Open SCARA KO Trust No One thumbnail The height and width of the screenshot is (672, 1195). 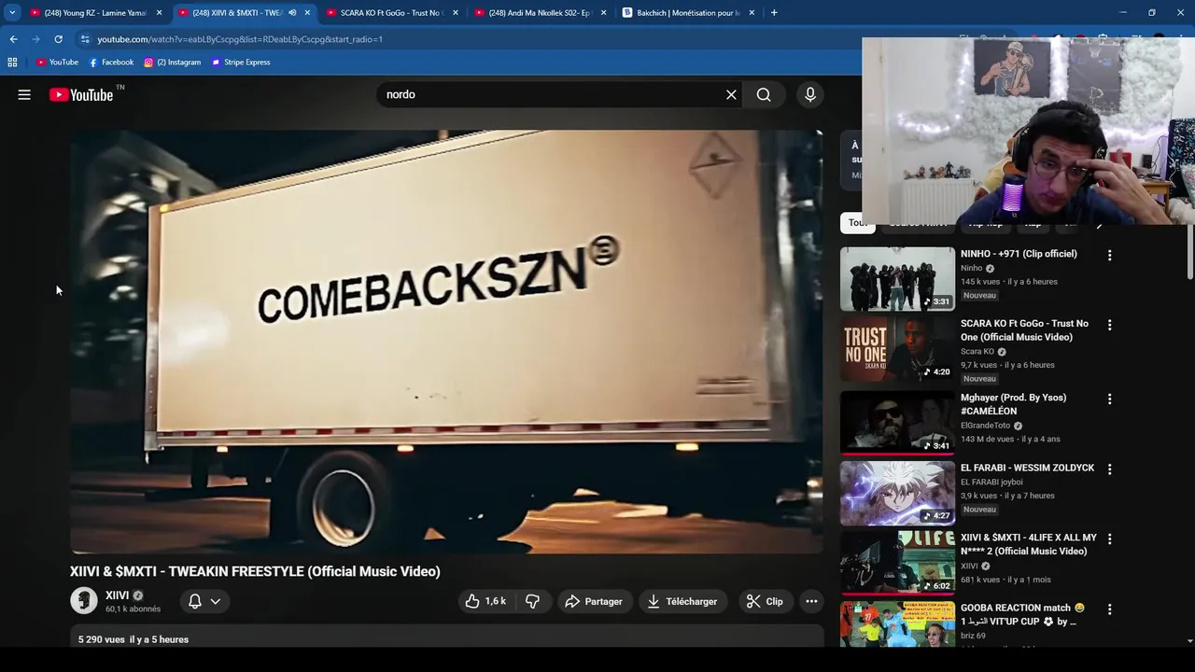pyautogui.click(x=897, y=349)
